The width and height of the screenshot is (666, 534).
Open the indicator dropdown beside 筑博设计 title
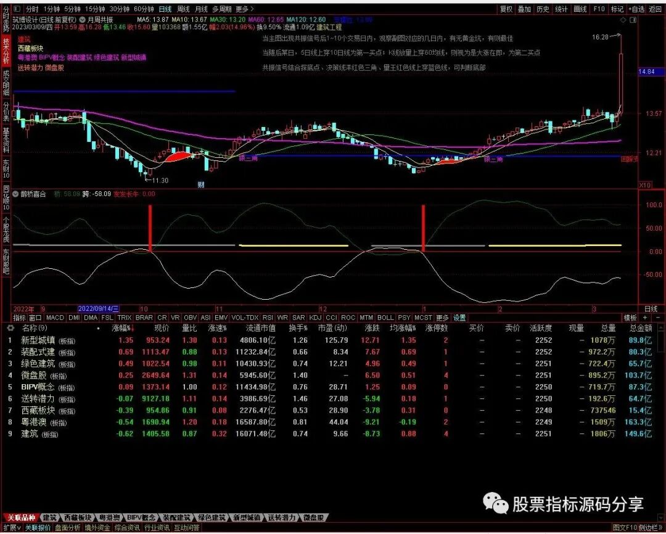point(82,20)
